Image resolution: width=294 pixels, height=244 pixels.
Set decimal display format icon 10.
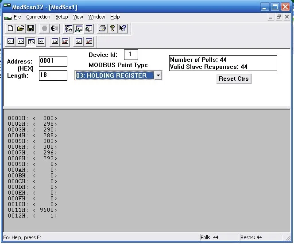[21, 41]
